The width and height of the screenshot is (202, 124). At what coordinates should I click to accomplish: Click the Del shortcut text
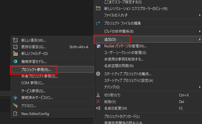pyautogui.click(x=181, y=102)
